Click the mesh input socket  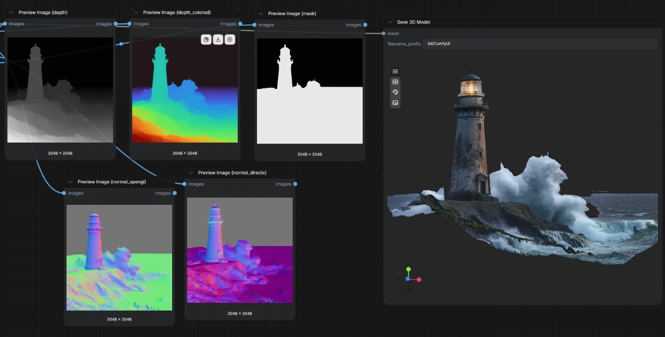click(384, 33)
